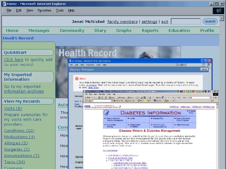Click the Glucose Meters link on Diabetes page

(110, 151)
